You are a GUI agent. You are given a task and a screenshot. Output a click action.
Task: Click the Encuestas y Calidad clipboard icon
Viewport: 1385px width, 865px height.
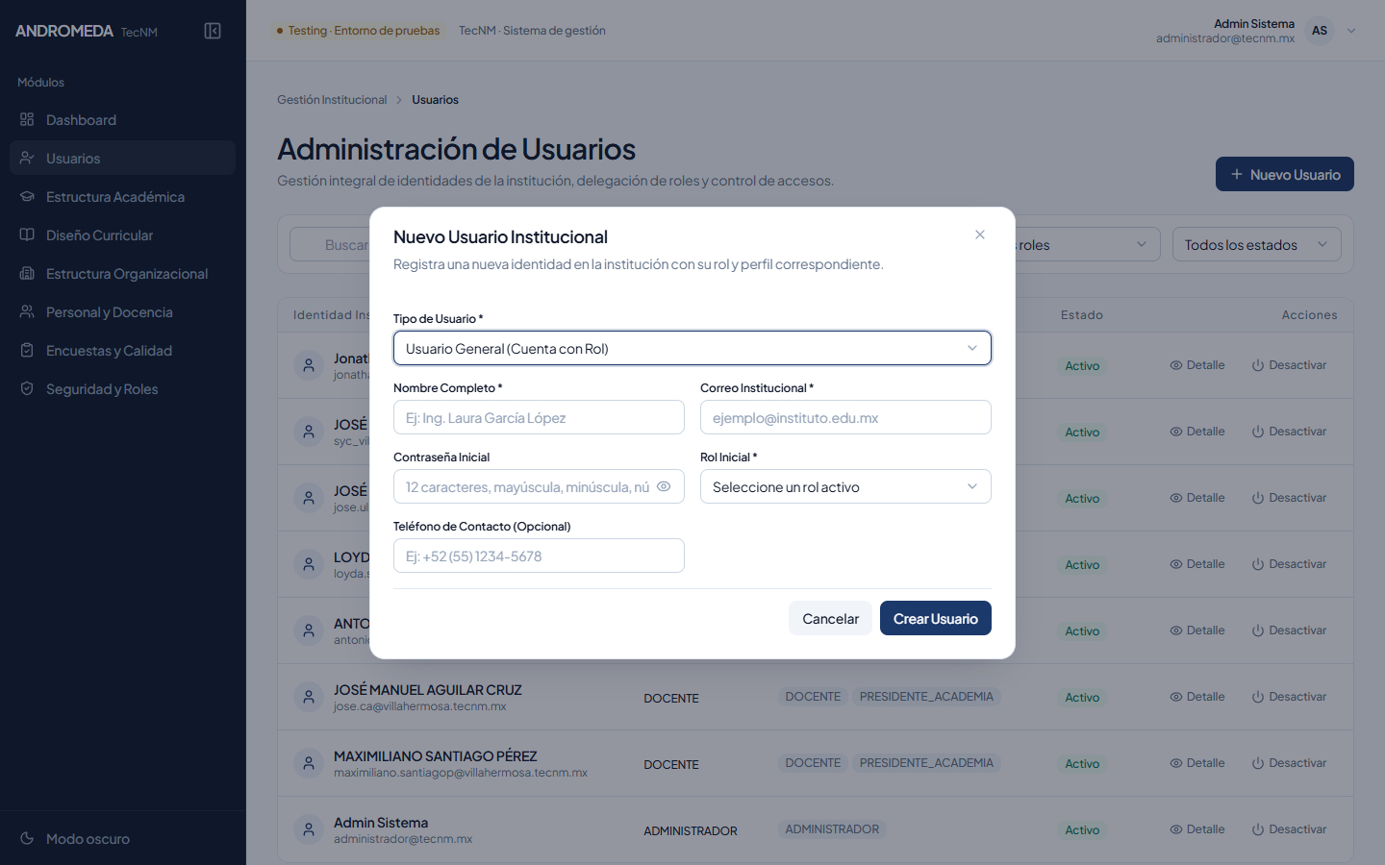27,350
